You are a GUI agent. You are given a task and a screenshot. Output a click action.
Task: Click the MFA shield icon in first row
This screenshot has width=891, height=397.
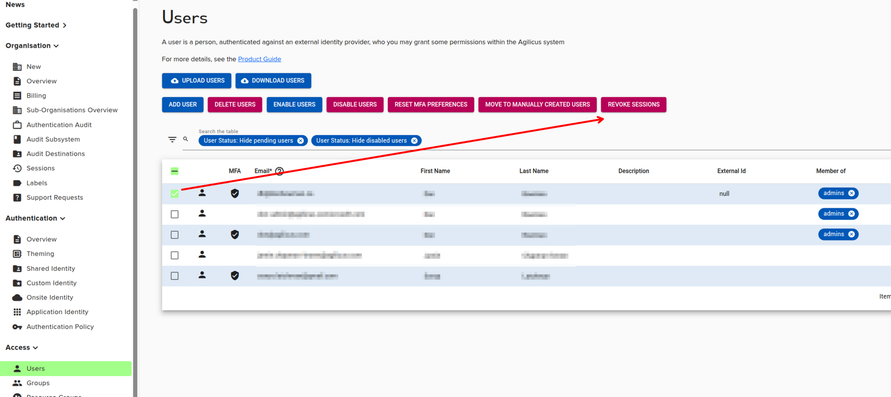(235, 194)
